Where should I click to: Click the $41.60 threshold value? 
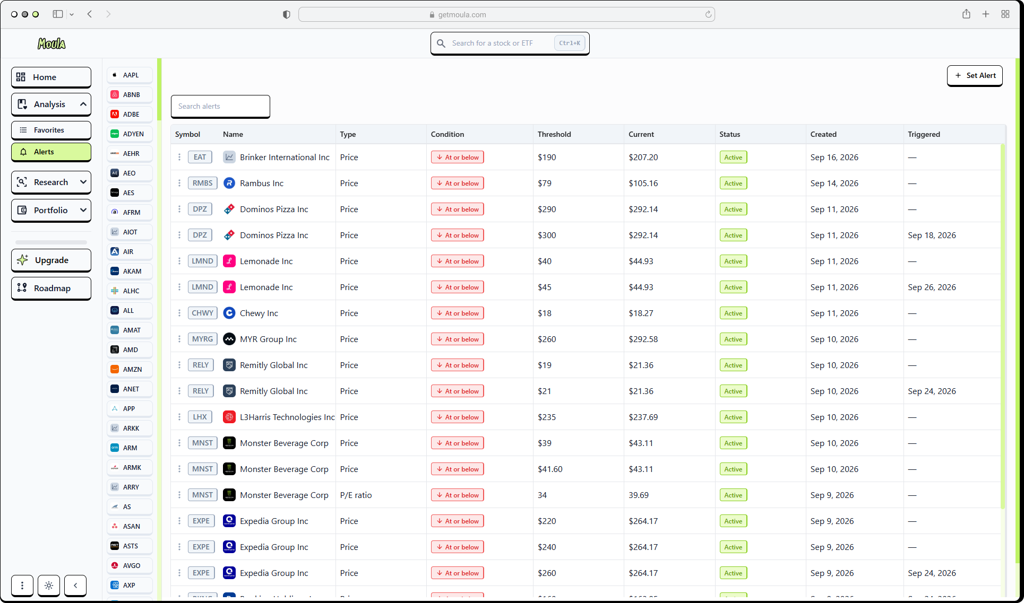pyautogui.click(x=549, y=469)
